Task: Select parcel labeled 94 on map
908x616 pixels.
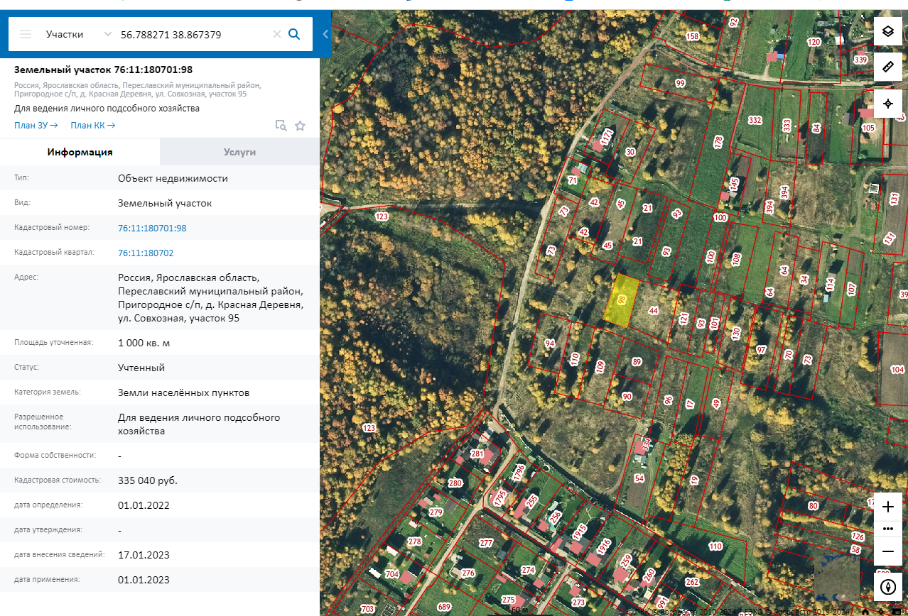Action: [549, 343]
